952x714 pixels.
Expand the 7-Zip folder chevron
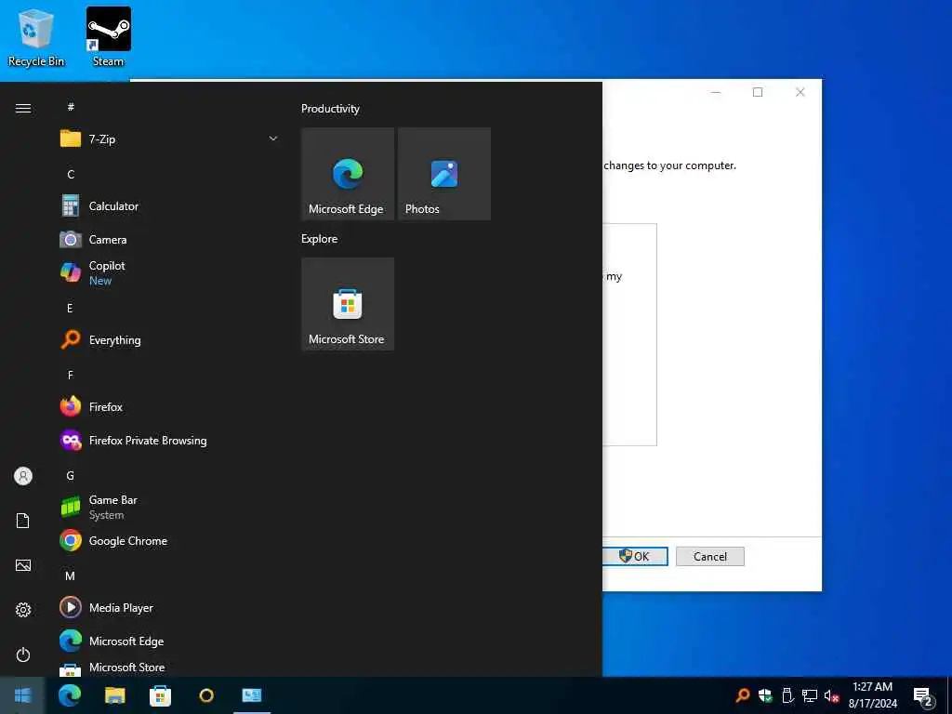273,139
